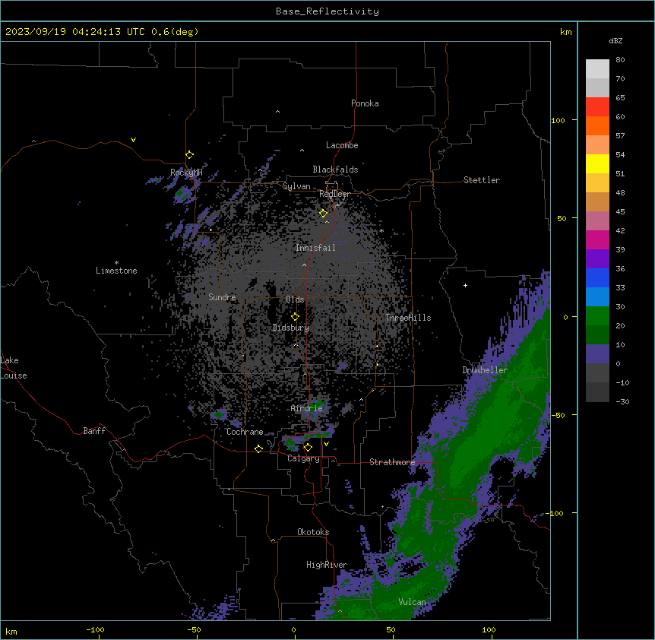The height and width of the screenshot is (640, 655).
Task: Click the asterisk marker east of Innisfail
Action: tap(381, 230)
